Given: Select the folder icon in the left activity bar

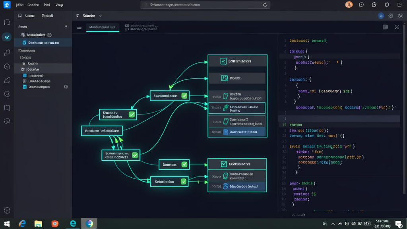Looking at the screenshot, I should [x=7, y=107].
